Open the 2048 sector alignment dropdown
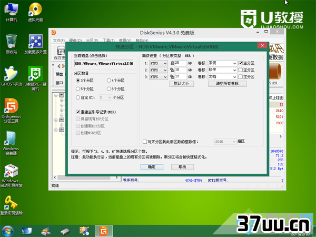 pyautogui.click(x=225, y=142)
